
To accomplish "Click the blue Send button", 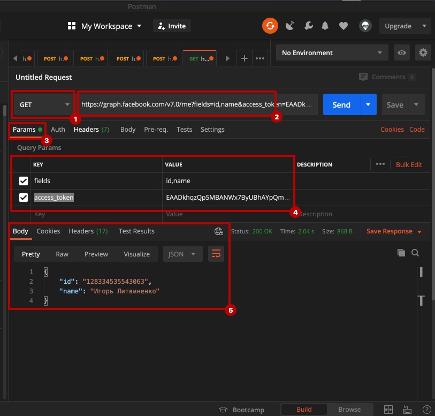I will click(341, 104).
